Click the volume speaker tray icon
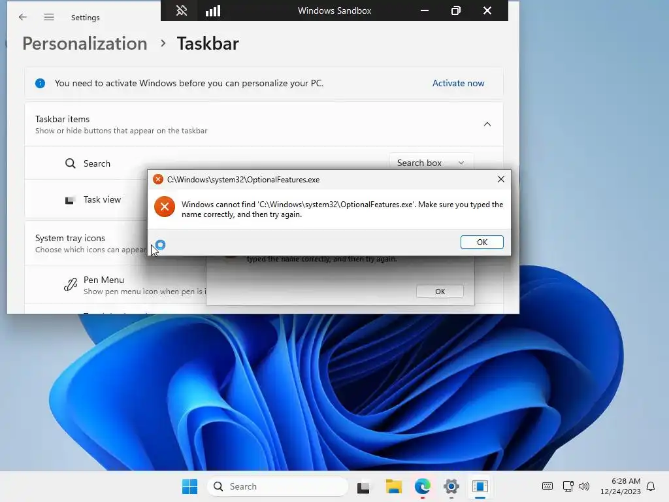Image resolution: width=669 pixels, height=502 pixels. pyautogui.click(x=583, y=486)
